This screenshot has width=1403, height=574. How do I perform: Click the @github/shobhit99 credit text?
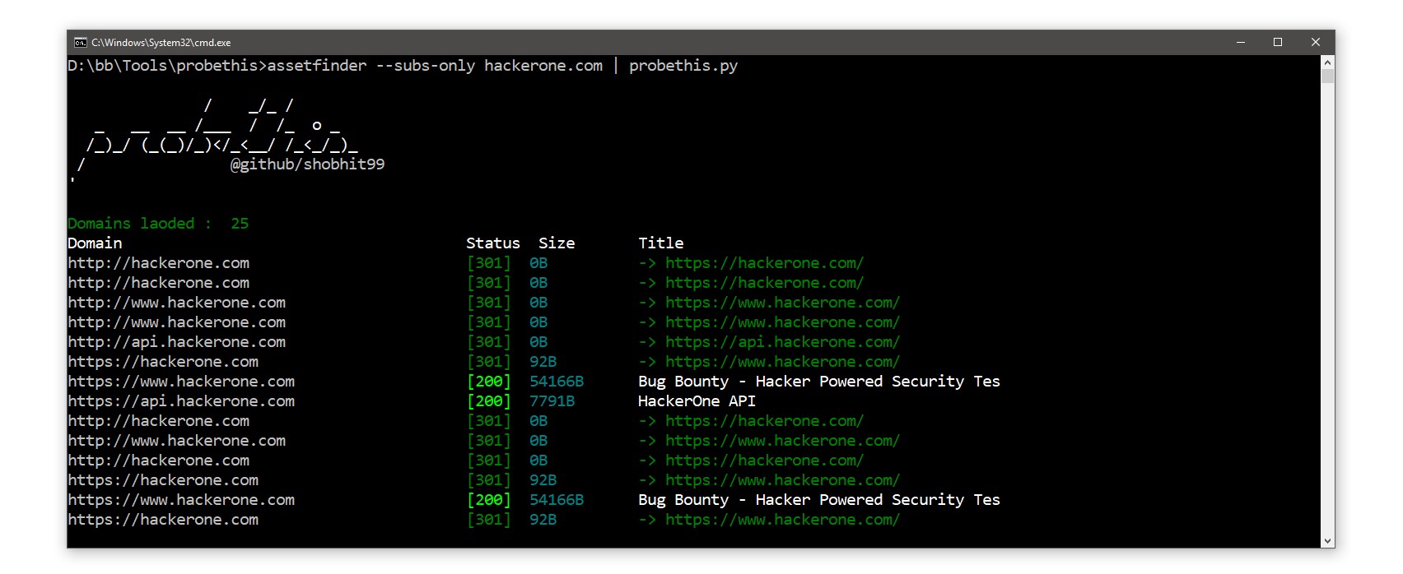coord(307,164)
